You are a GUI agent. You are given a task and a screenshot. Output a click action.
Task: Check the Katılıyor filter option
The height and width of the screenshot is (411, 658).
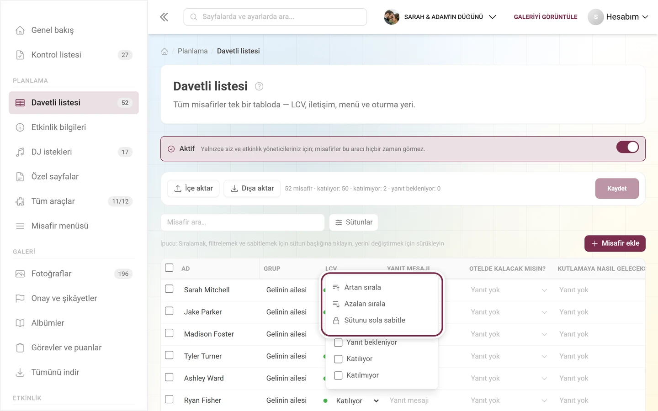[x=338, y=359]
